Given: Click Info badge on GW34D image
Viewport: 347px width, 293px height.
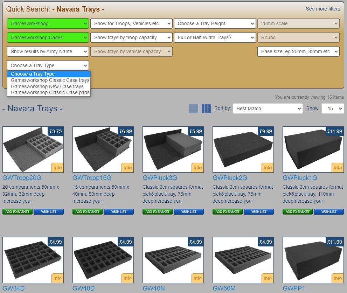Looking at the screenshot, I should pos(57,278).
